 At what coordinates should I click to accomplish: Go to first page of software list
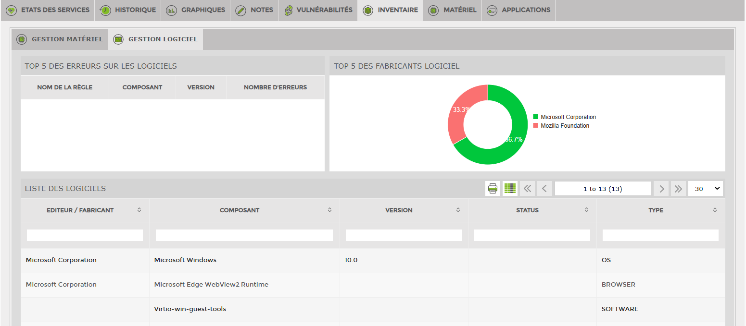pos(527,189)
